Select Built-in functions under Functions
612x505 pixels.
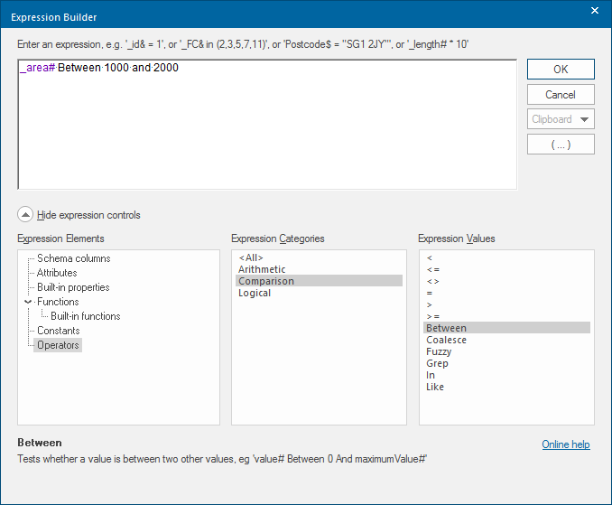click(x=85, y=316)
